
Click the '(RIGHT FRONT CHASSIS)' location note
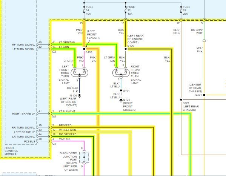pyautogui.click(x=129, y=106)
